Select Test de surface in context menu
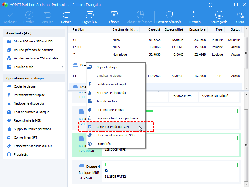Image resolution: width=249 pixels, height=187 pixels. click(x=116, y=101)
